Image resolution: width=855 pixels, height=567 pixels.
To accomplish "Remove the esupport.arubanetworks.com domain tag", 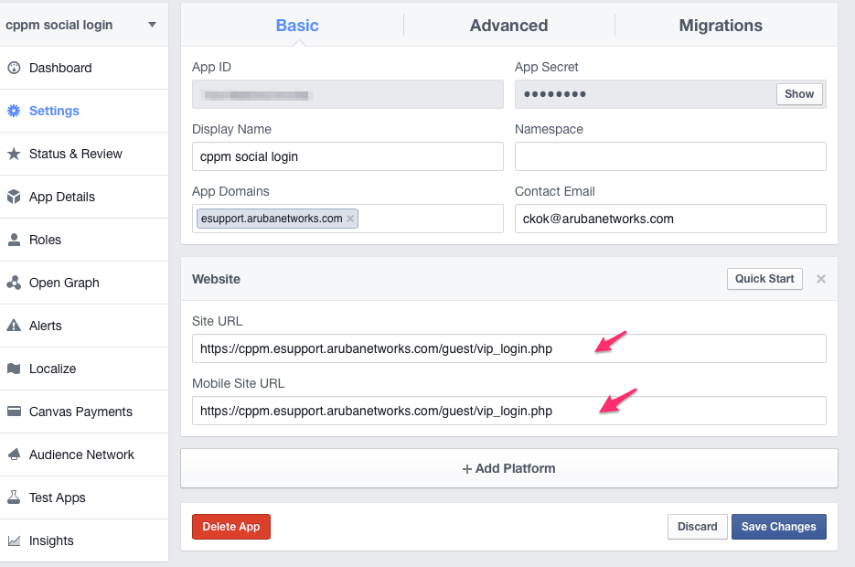I will pyautogui.click(x=350, y=219).
